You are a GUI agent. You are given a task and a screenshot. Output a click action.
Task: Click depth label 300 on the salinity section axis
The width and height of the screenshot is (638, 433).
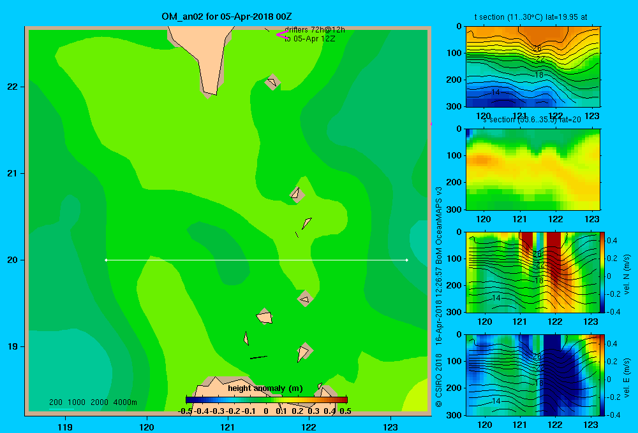coord(454,209)
